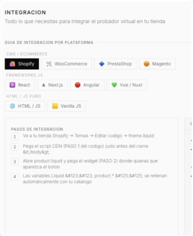This screenshot has width=193, height=236.
Task: Click the Angular red circle icon
Action: pos(78,85)
